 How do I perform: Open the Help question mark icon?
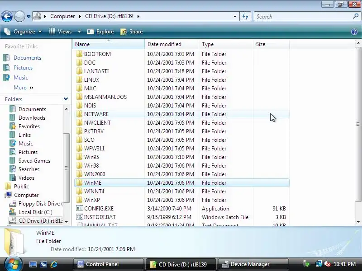point(354,32)
